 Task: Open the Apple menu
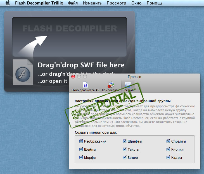coord(8,3)
